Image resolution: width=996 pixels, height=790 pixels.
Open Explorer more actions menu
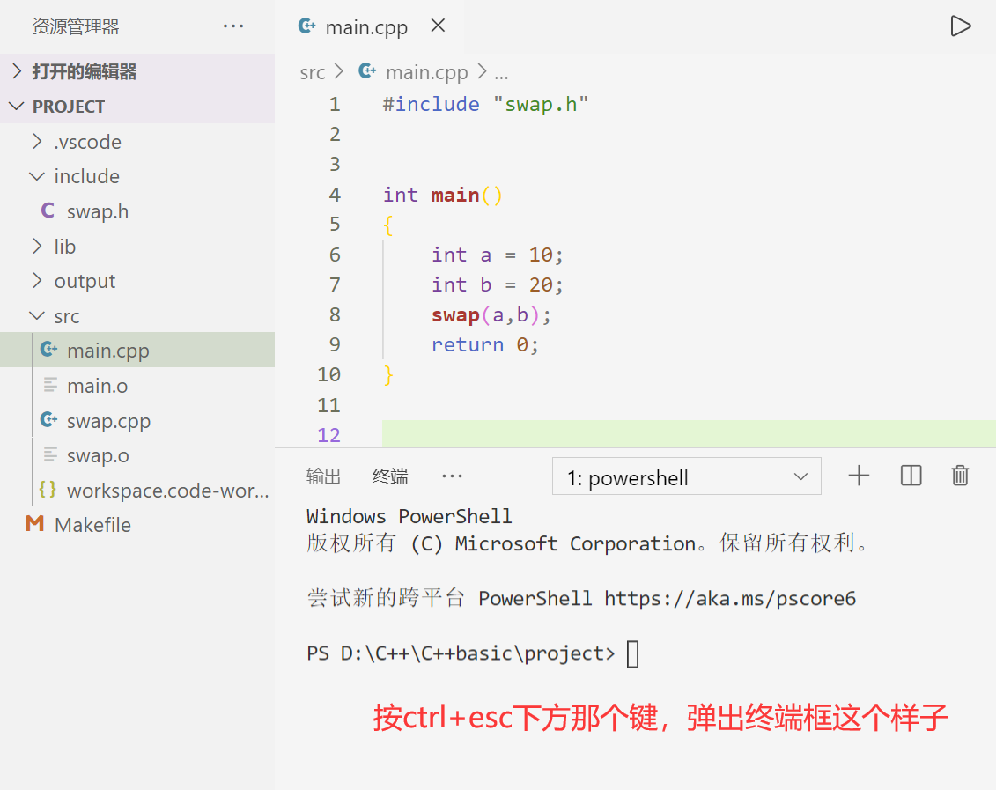click(x=232, y=26)
